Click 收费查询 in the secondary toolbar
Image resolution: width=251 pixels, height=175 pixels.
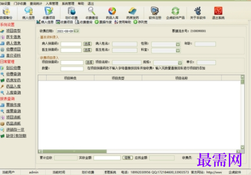84,22
